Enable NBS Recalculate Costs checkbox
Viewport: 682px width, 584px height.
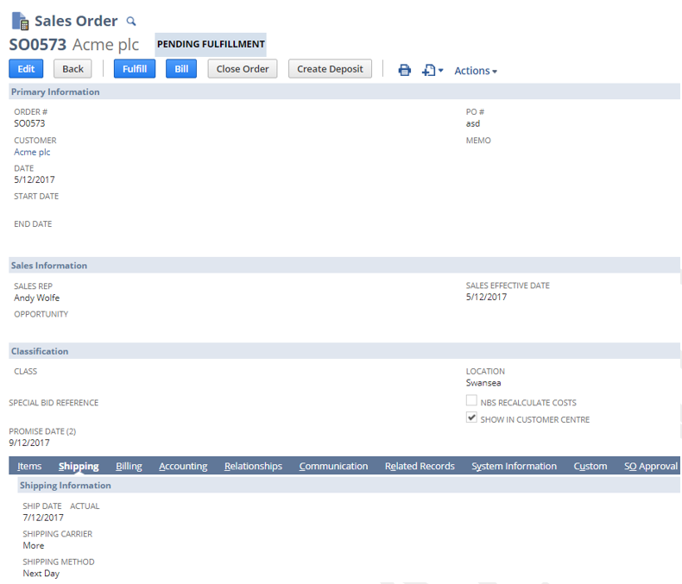pos(471,401)
